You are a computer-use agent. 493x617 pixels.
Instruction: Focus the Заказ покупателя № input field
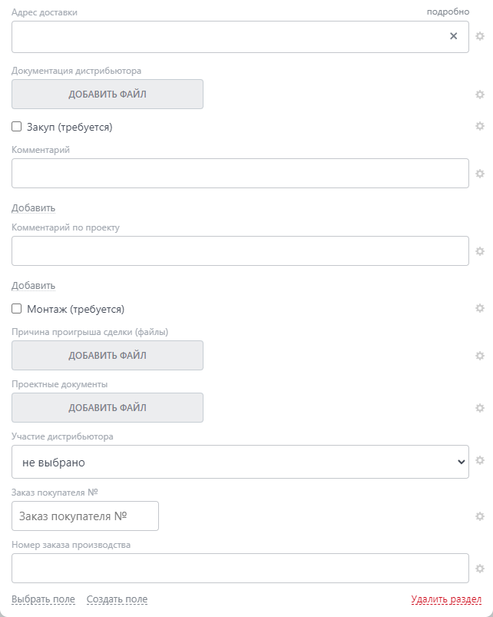pyautogui.click(x=85, y=516)
